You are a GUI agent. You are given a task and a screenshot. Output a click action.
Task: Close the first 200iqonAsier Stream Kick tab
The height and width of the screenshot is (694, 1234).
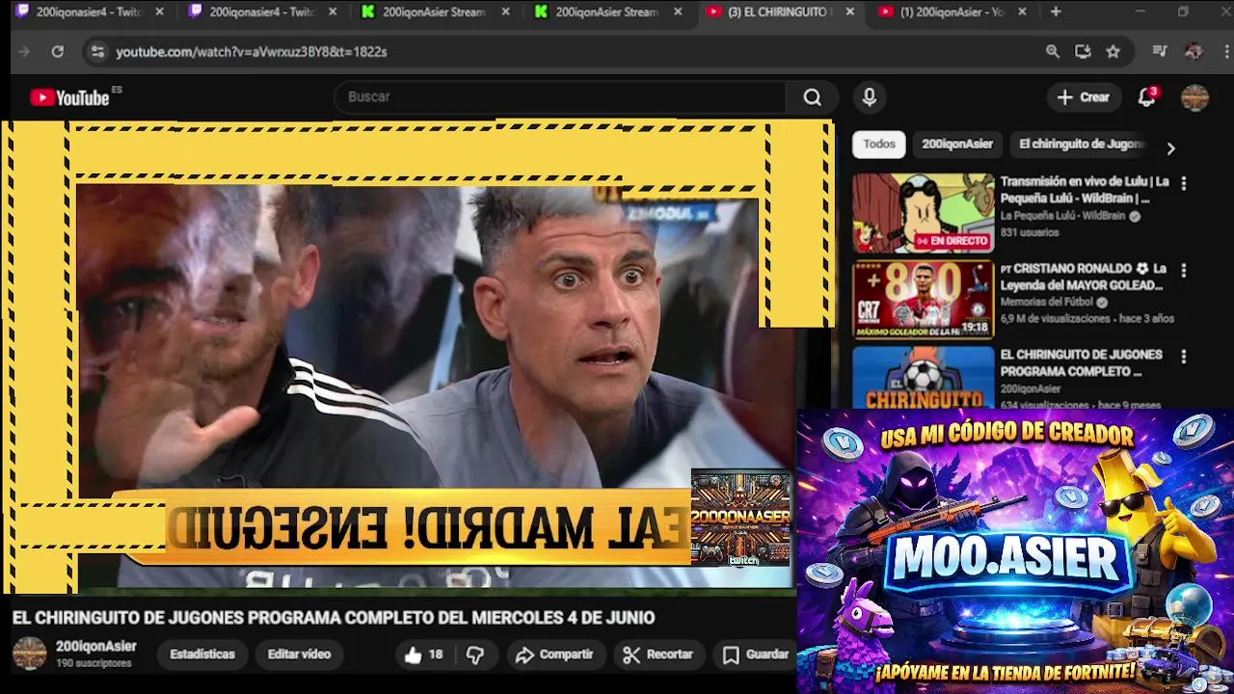pos(505,12)
